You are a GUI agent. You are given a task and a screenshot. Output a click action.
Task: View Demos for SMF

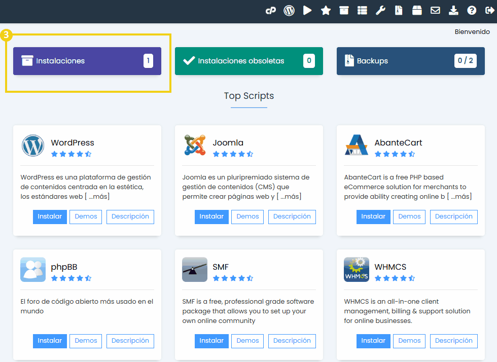point(247,341)
